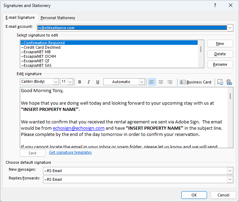Expand the Replies/forwards signature dropdown
The height and width of the screenshot is (202, 239).
tap(230, 179)
